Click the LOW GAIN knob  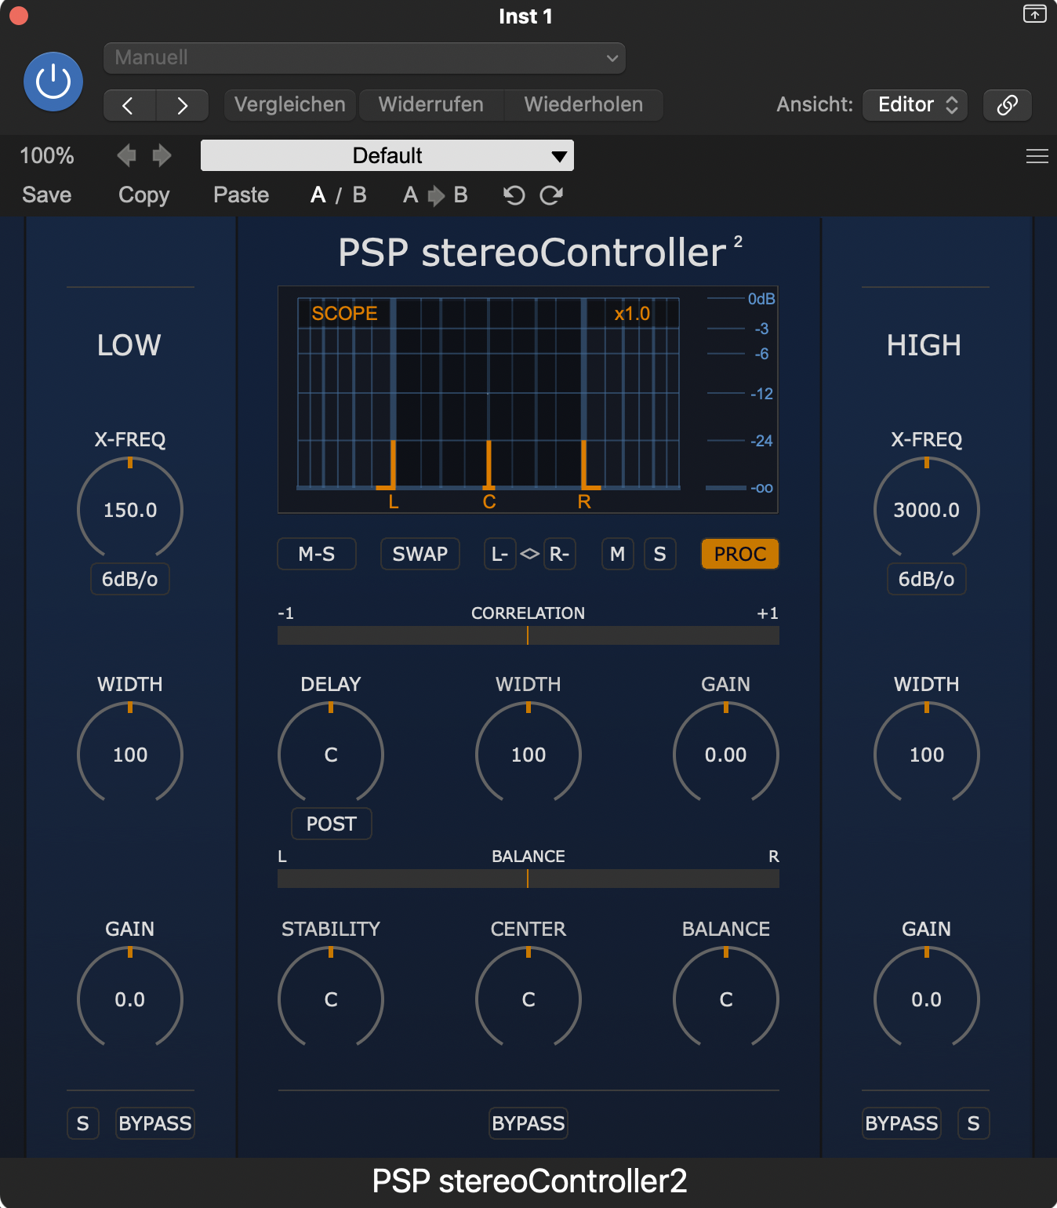130,999
